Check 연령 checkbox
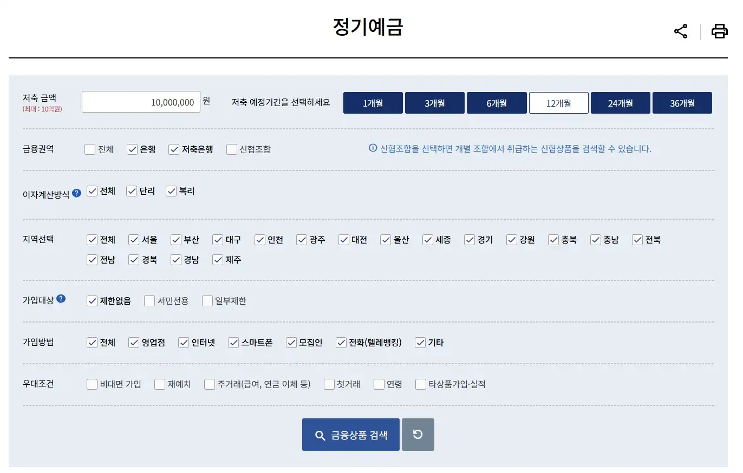Screen dimensions: 743x473 (x=379, y=384)
